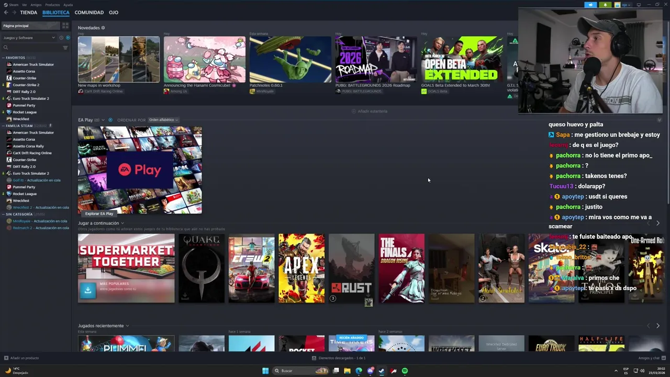Open Discord from the taskbar
The height and width of the screenshot is (377, 670).
click(370, 371)
